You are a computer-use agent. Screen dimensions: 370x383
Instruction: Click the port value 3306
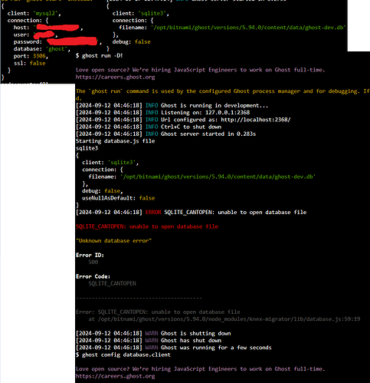[39, 56]
